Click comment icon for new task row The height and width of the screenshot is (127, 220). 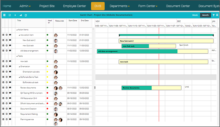(x=10, y=61)
